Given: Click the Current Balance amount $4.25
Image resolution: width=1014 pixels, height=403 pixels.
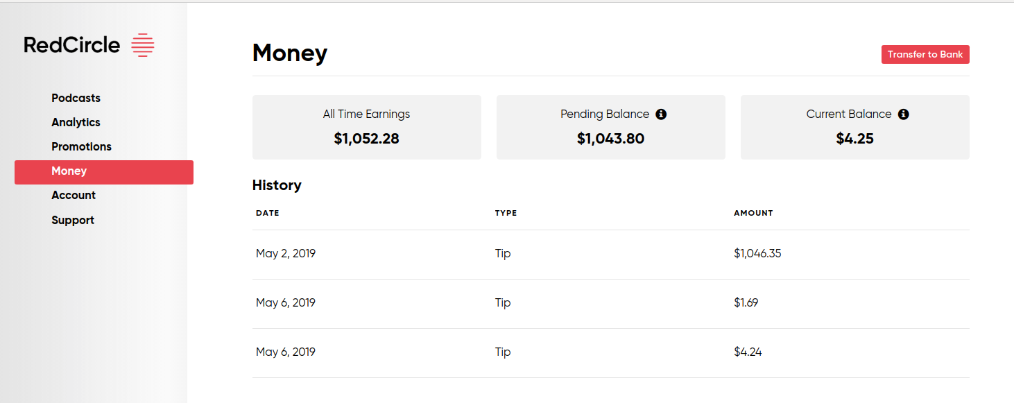Looking at the screenshot, I should pos(854,139).
